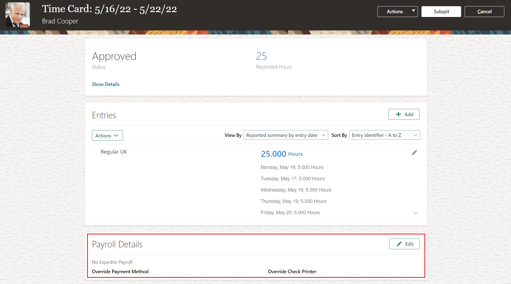
Task: Click the Time Card date range title
Action: click(109, 9)
